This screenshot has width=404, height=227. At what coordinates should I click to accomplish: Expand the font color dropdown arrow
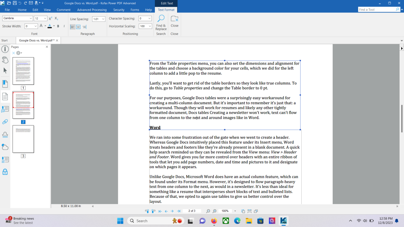[x=54, y=26]
